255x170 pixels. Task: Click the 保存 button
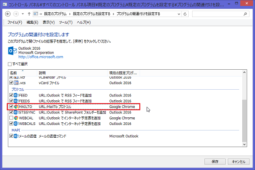[215, 161]
